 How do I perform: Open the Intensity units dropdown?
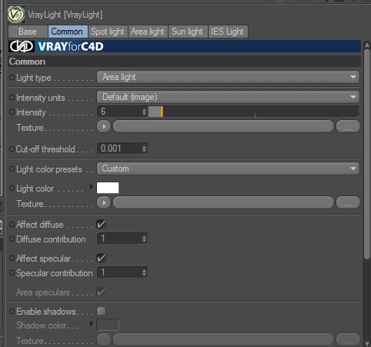228,97
